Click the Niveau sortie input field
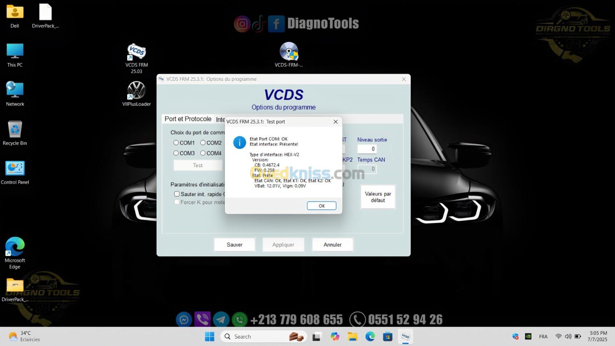This screenshot has height=346, width=615. 367,149
